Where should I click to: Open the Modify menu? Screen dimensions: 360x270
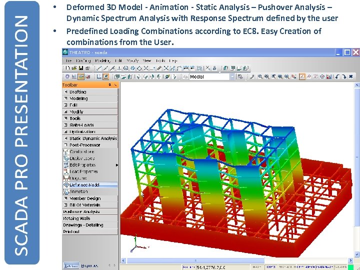point(132,60)
